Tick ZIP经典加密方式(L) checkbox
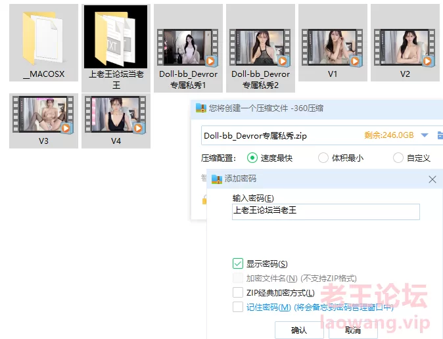Screen dimensions: 443x339 pos(238,292)
